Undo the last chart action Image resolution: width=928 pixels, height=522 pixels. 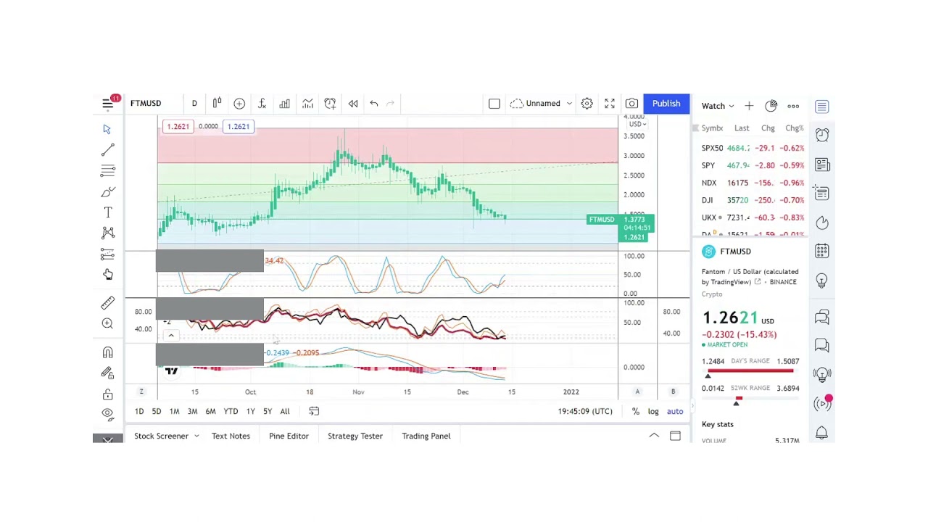click(374, 104)
